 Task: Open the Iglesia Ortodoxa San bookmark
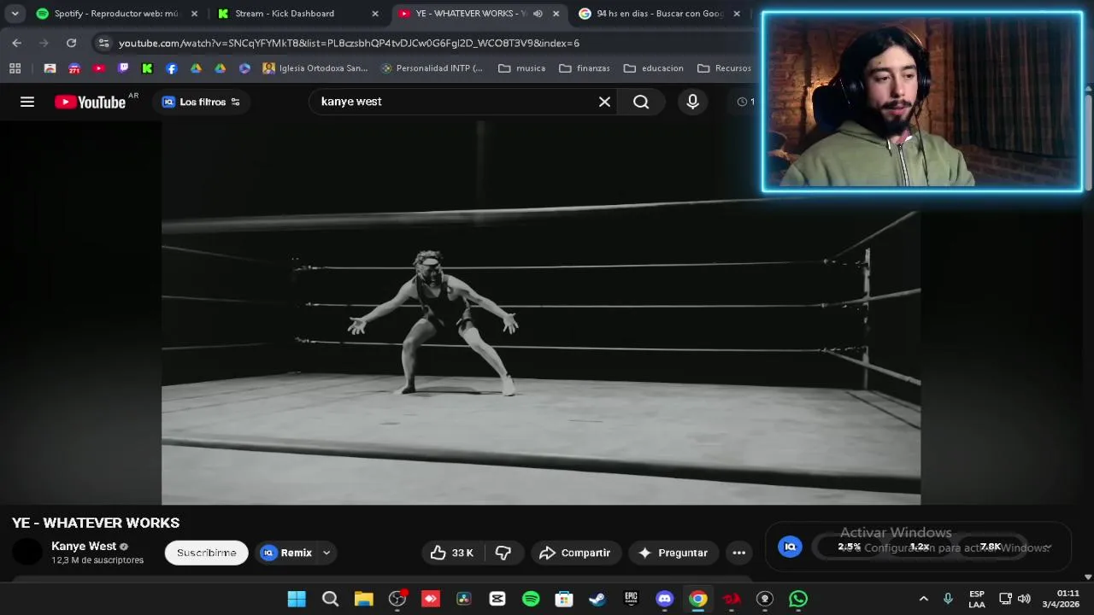point(315,68)
